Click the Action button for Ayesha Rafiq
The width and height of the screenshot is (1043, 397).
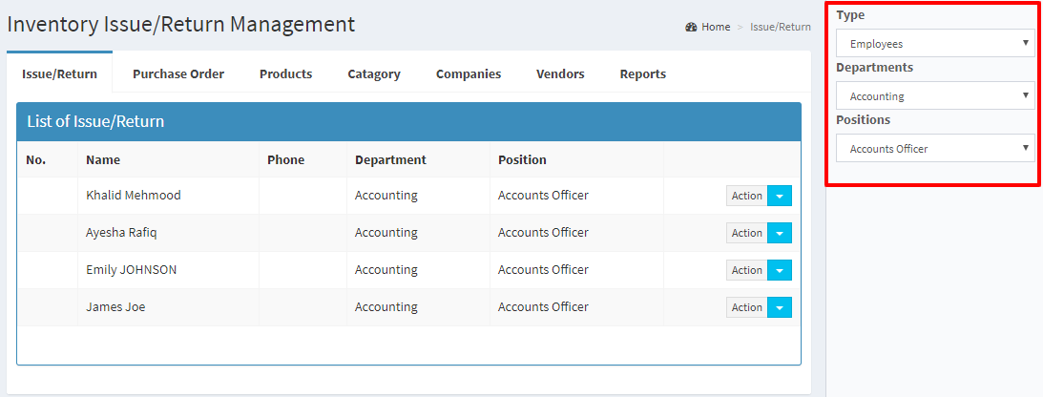[746, 233]
